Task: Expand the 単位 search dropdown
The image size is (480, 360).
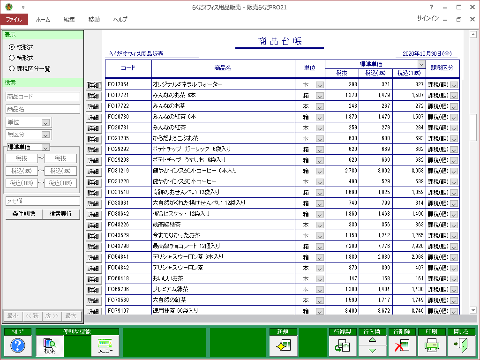Action: [x=45, y=122]
